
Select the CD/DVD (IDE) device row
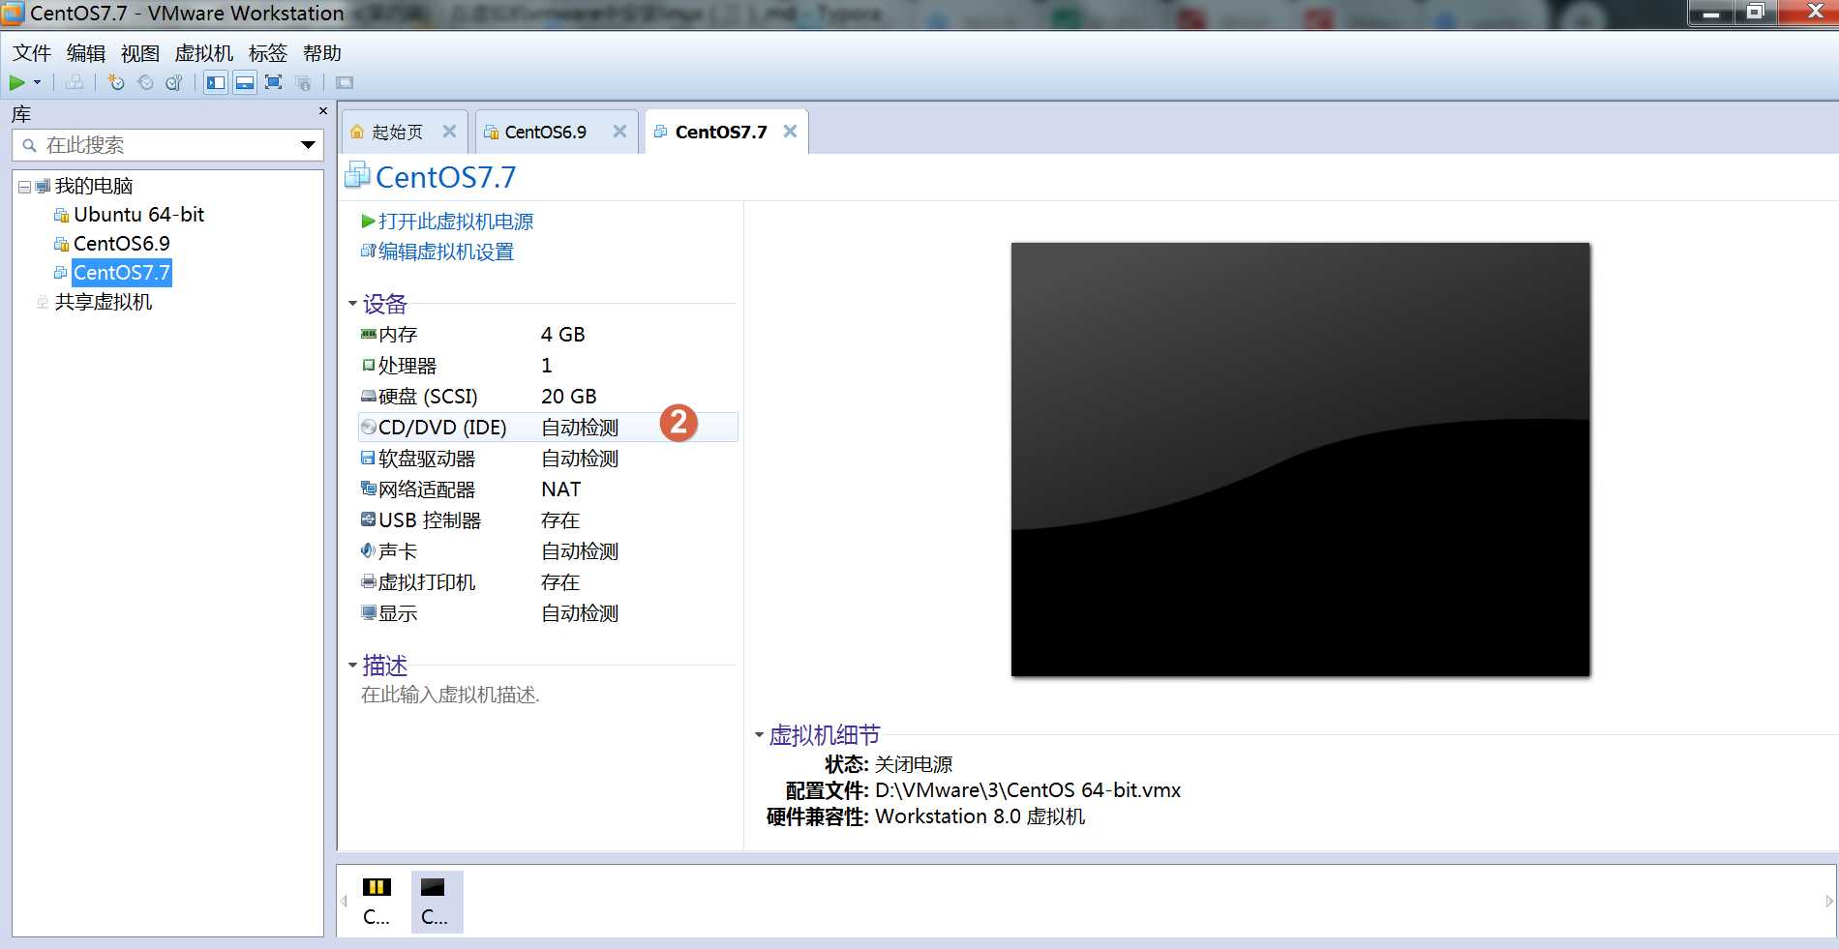(547, 428)
